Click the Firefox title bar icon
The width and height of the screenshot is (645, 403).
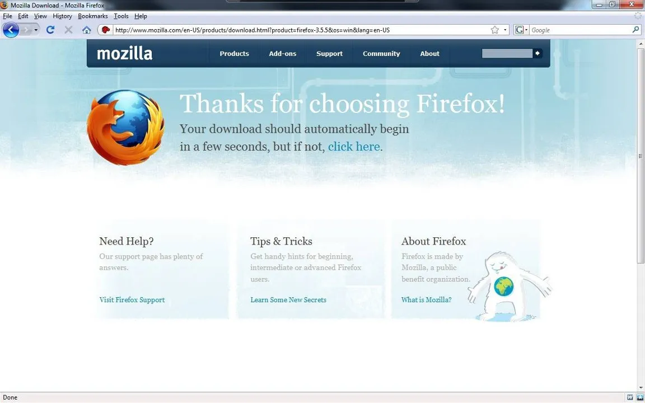point(4,5)
